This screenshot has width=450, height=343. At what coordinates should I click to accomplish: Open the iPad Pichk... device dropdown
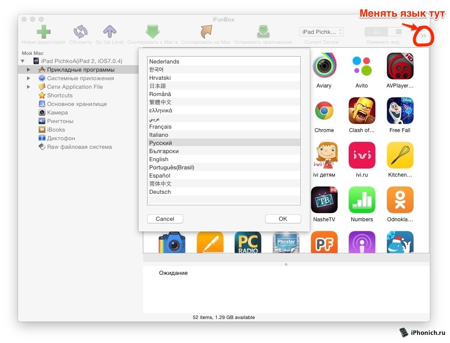click(322, 32)
